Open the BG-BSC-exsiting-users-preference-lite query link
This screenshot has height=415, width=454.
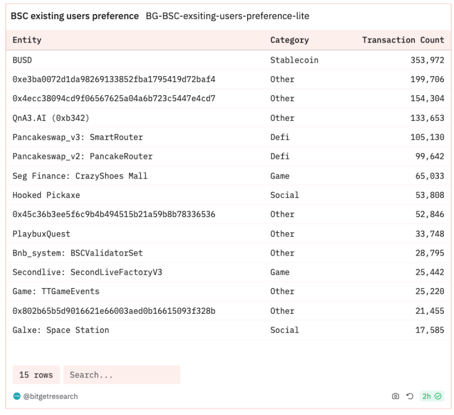click(x=228, y=16)
